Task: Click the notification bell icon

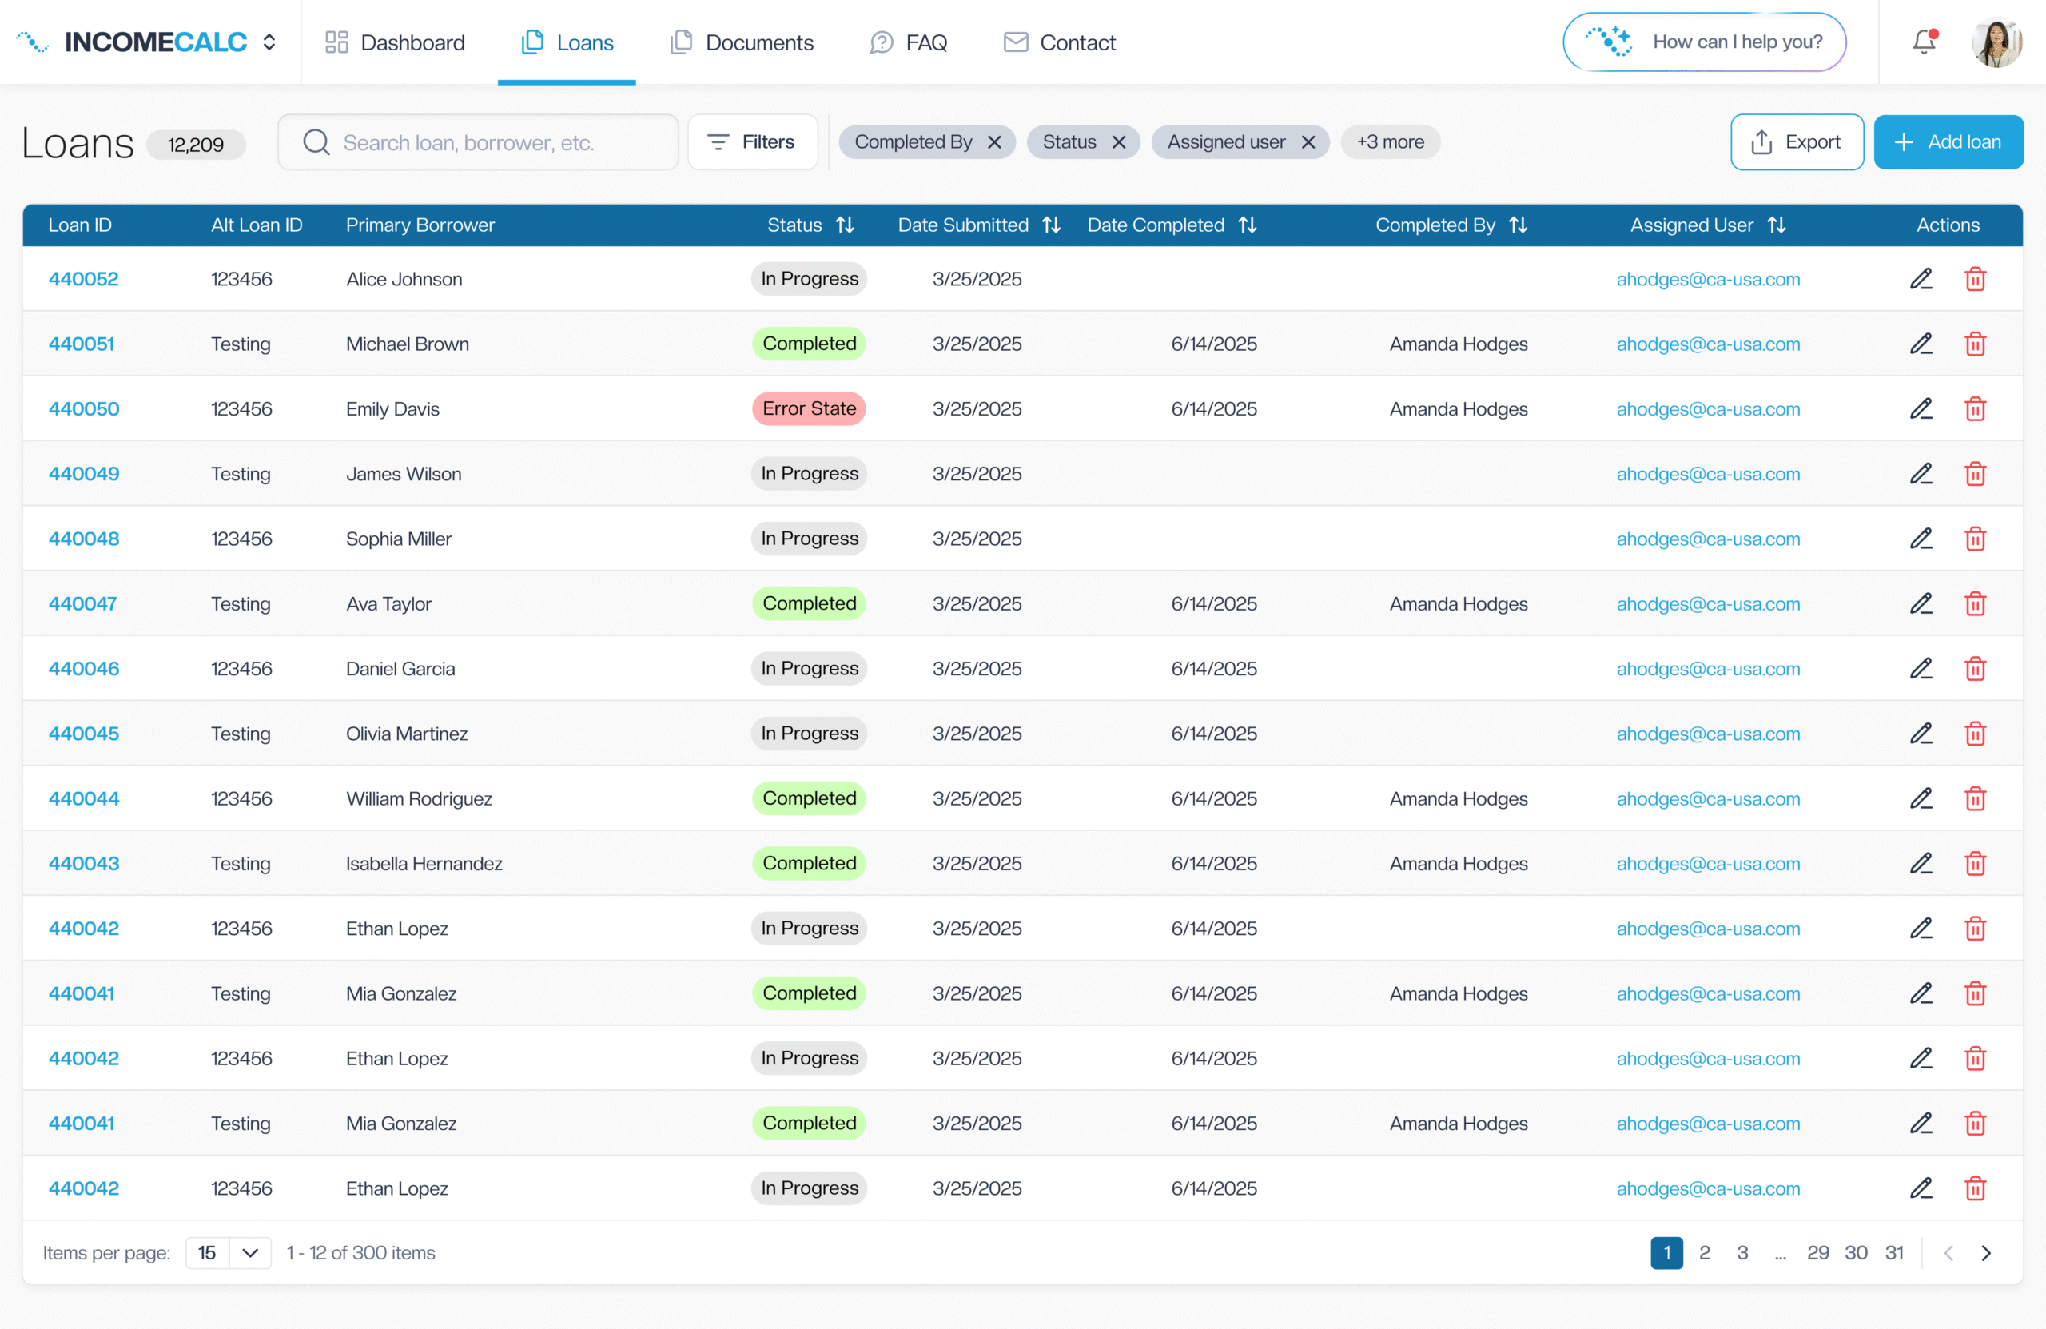Action: 1923,42
